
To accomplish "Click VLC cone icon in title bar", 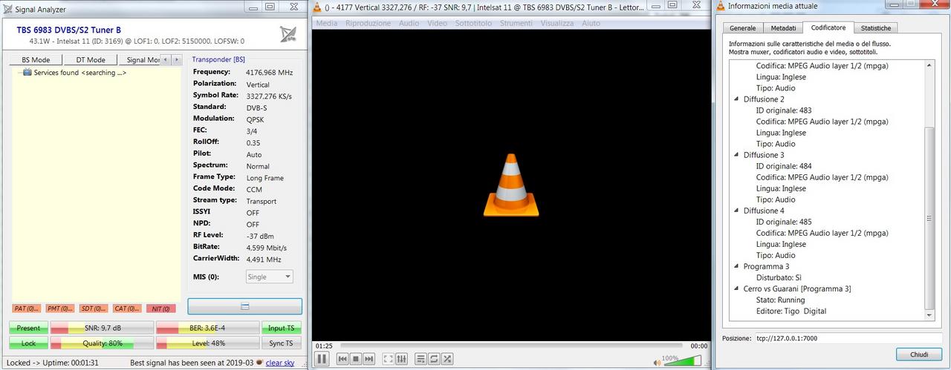I will click(x=318, y=7).
